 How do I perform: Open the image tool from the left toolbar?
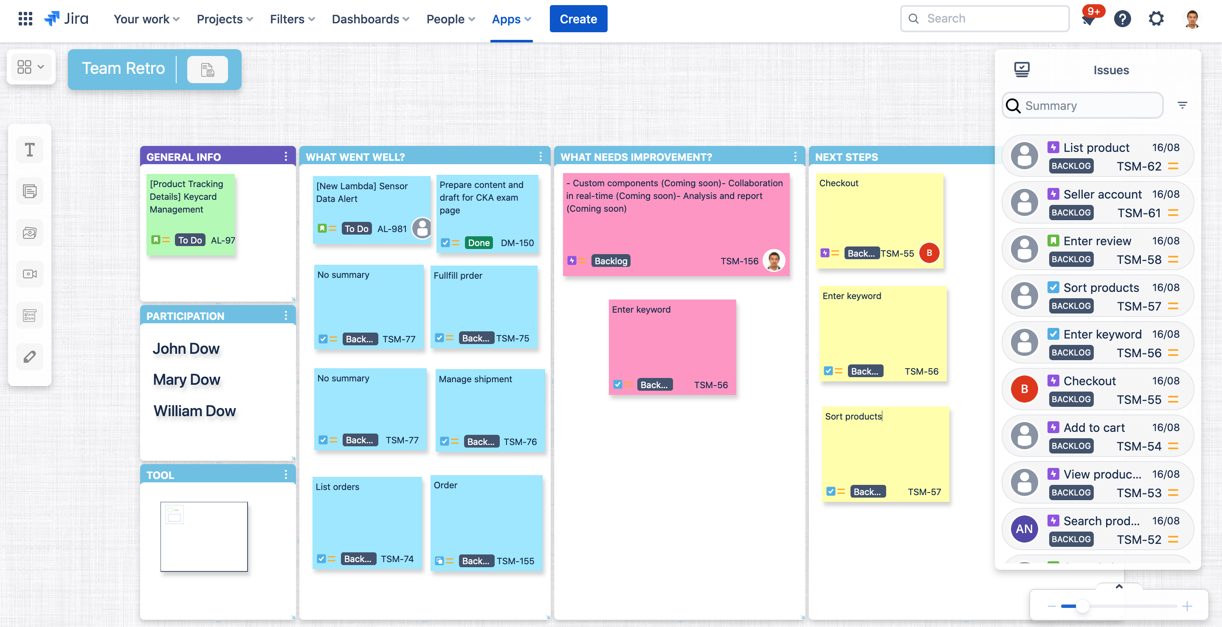(29, 232)
